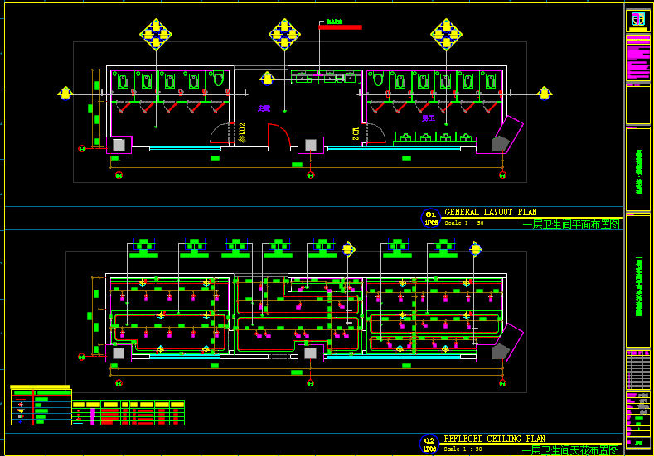Select the yellow M02 door tag on left room
The image size is (654, 456).
(x=242, y=132)
